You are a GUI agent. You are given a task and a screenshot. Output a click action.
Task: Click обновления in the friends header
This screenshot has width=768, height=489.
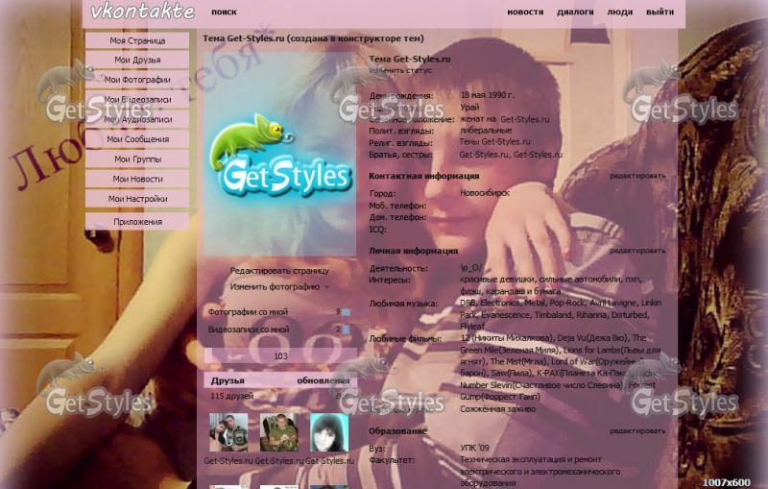(x=323, y=380)
